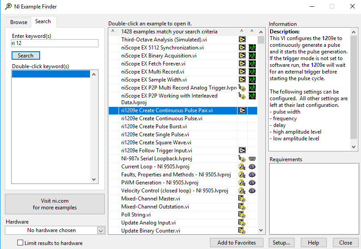Click scroll down arrow of the examples list

(261, 230)
